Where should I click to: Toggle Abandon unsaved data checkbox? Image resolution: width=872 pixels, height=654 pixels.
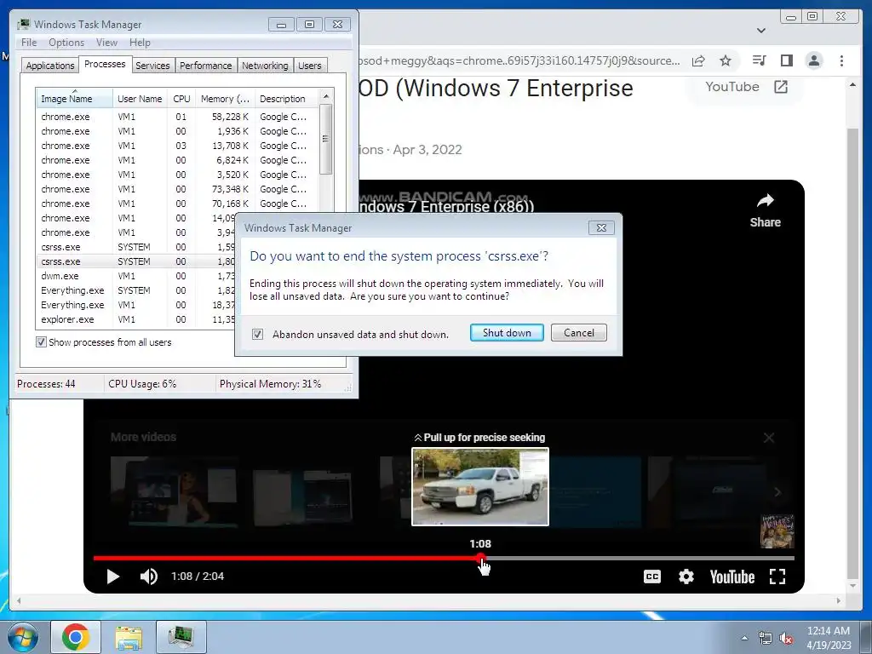[x=257, y=334]
